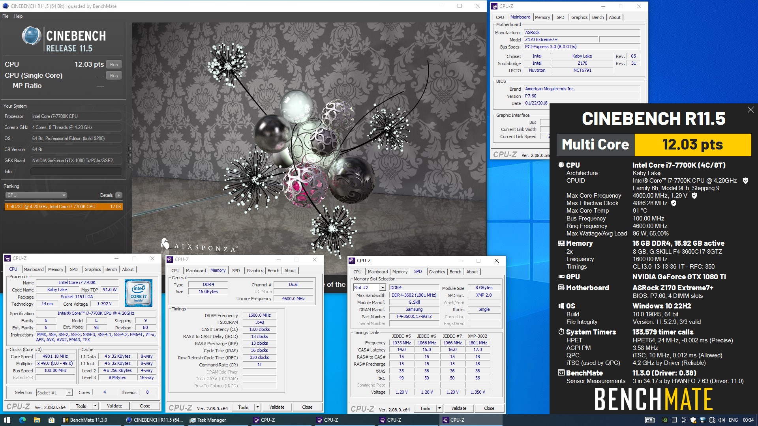The width and height of the screenshot is (758, 426).
Task: Open Graphics tab in CPU-Z Mainboard window
Action: tap(579, 17)
